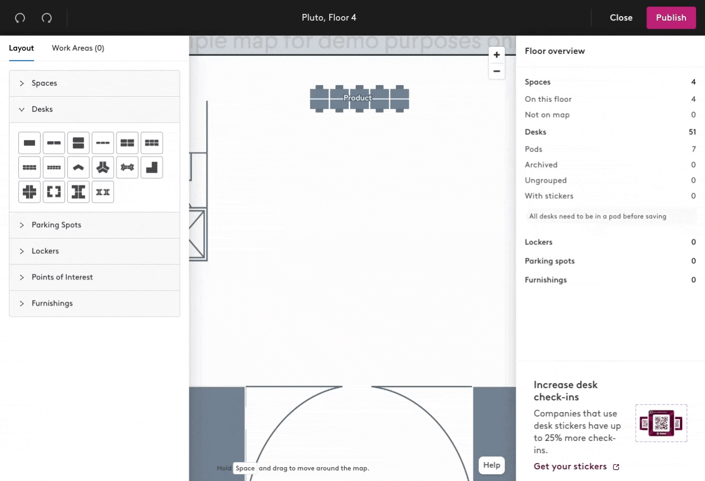Click the Pods row in overview

(x=610, y=149)
